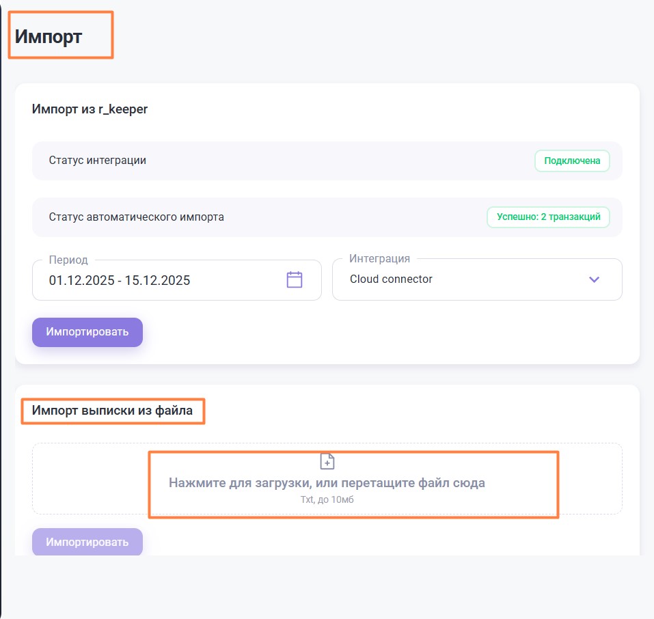Viewport: 654px width, 619px height.
Task: Click empty left side of the file dropzone
Action: click(x=89, y=479)
